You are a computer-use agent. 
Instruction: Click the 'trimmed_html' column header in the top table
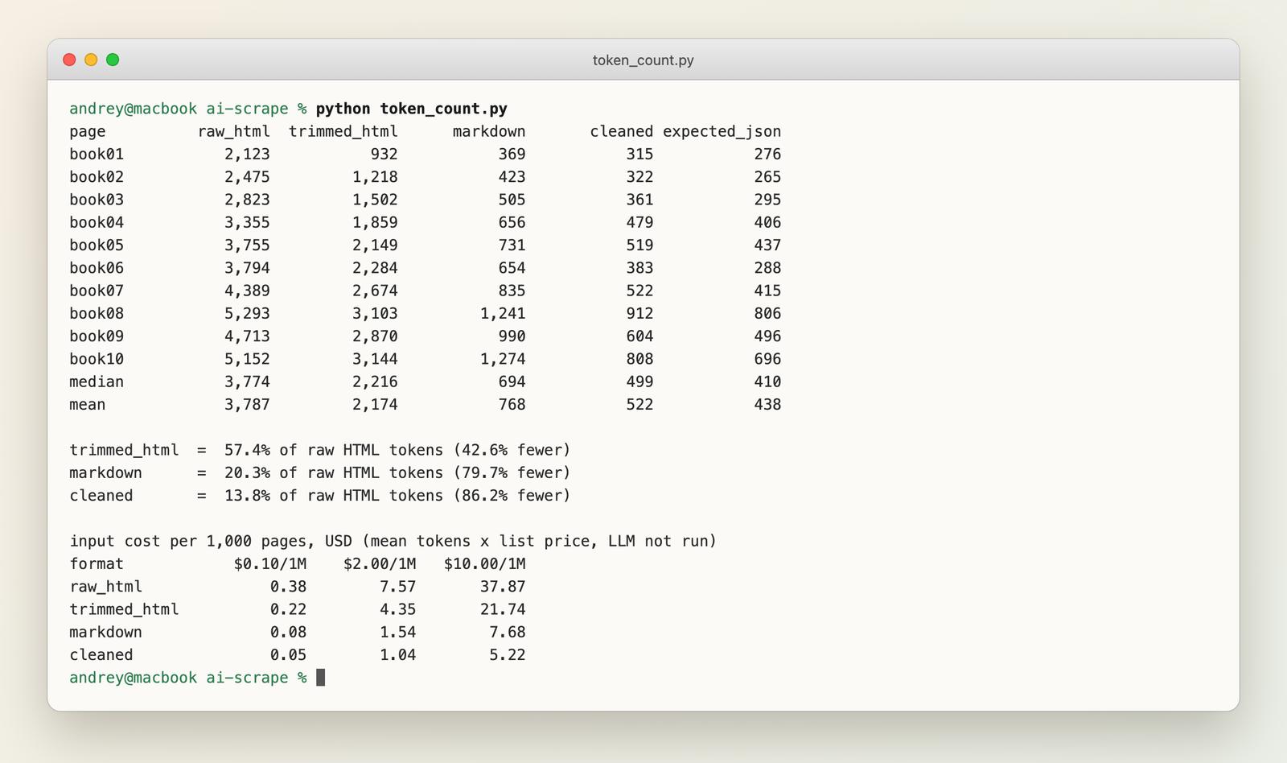pos(343,131)
